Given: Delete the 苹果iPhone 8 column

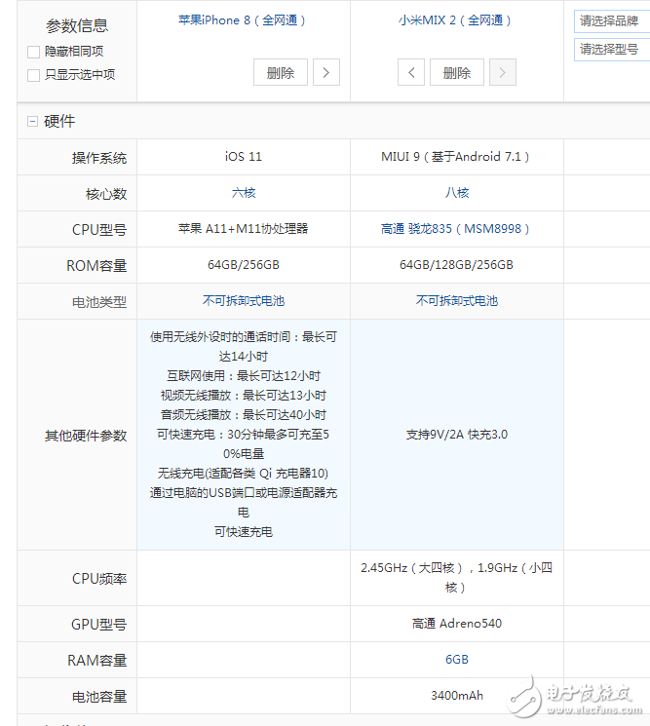Looking at the screenshot, I should [x=281, y=72].
